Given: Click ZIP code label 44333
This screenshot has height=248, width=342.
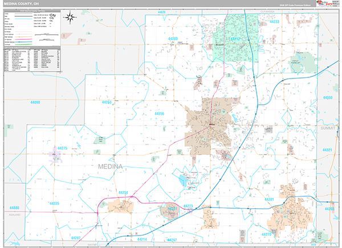Looking at the screenshot, I should [x=328, y=97].
